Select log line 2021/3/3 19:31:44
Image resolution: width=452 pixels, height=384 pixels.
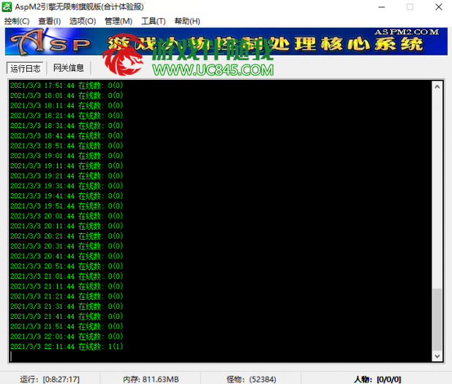(x=67, y=186)
